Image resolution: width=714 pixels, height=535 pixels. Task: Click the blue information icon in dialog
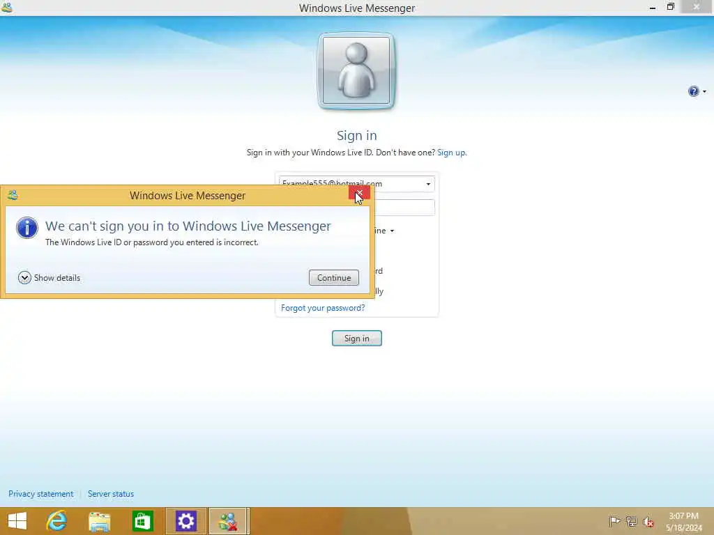[27, 228]
